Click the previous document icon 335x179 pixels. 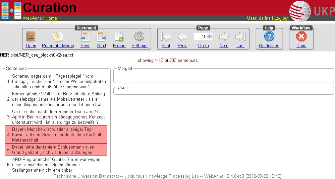click(85, 36)
